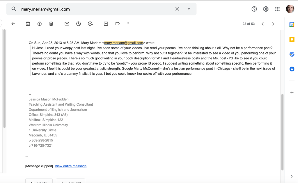Show search options dropdown arrow

[x=189, y=9]
